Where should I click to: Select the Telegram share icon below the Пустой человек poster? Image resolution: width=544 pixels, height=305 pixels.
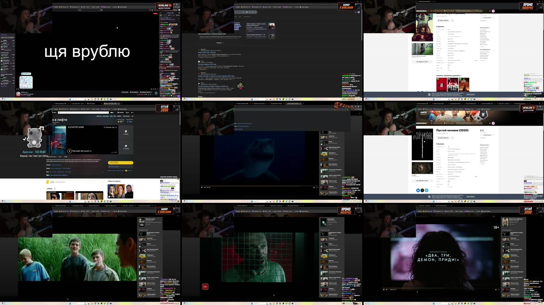pyautogui.click(x=427, y=190)
